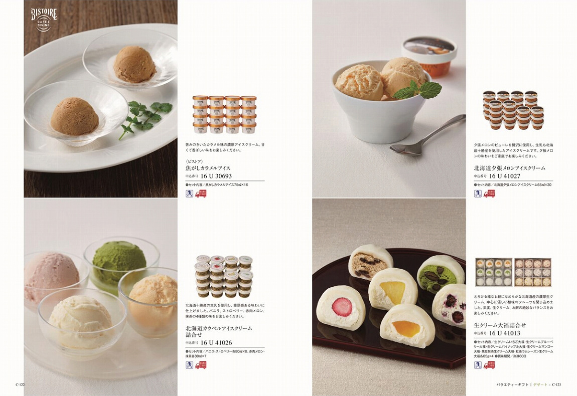Click the red truck icon under 北海道カウベルアイスクリーム詰合せ
This screenshot has height=396, width=577.
point(201,365)
